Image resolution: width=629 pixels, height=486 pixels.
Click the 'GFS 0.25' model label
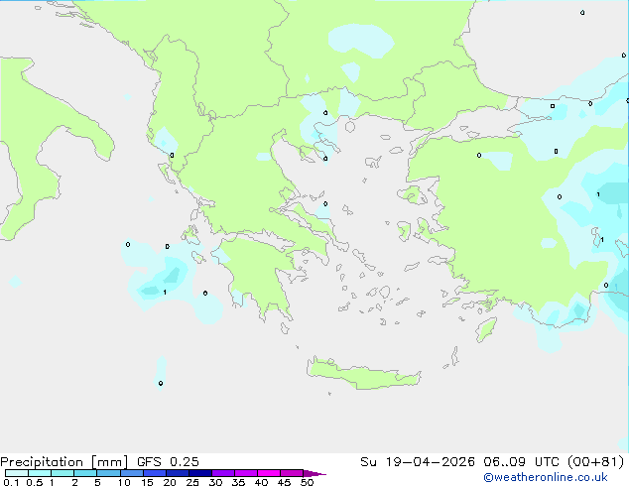(x=168, y=462)
